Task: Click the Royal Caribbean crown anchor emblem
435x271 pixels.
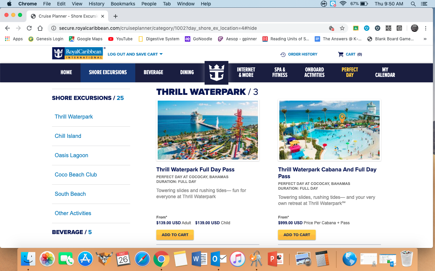Action: tap(216, 72)
